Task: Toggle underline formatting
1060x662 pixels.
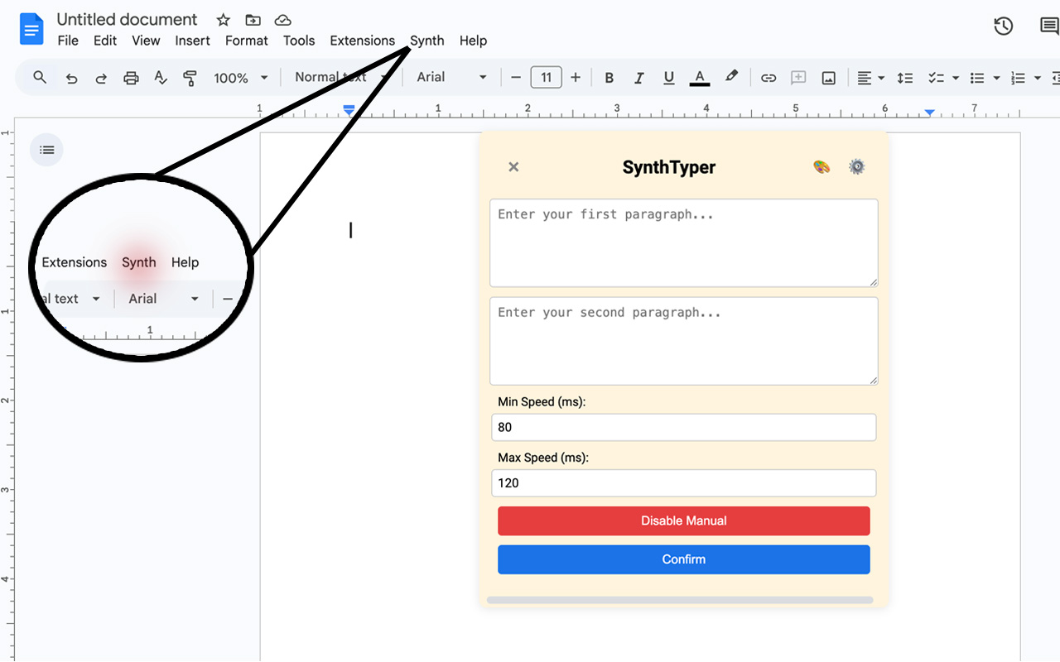Action: coord(668,77)
